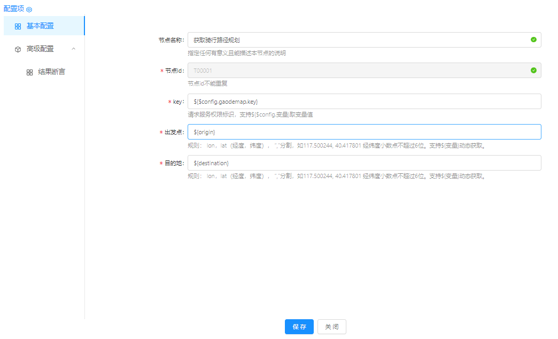Screen dimensions: 558x339
Task: Click green checkmark in 节点名称 field
Action: [533, 40]
